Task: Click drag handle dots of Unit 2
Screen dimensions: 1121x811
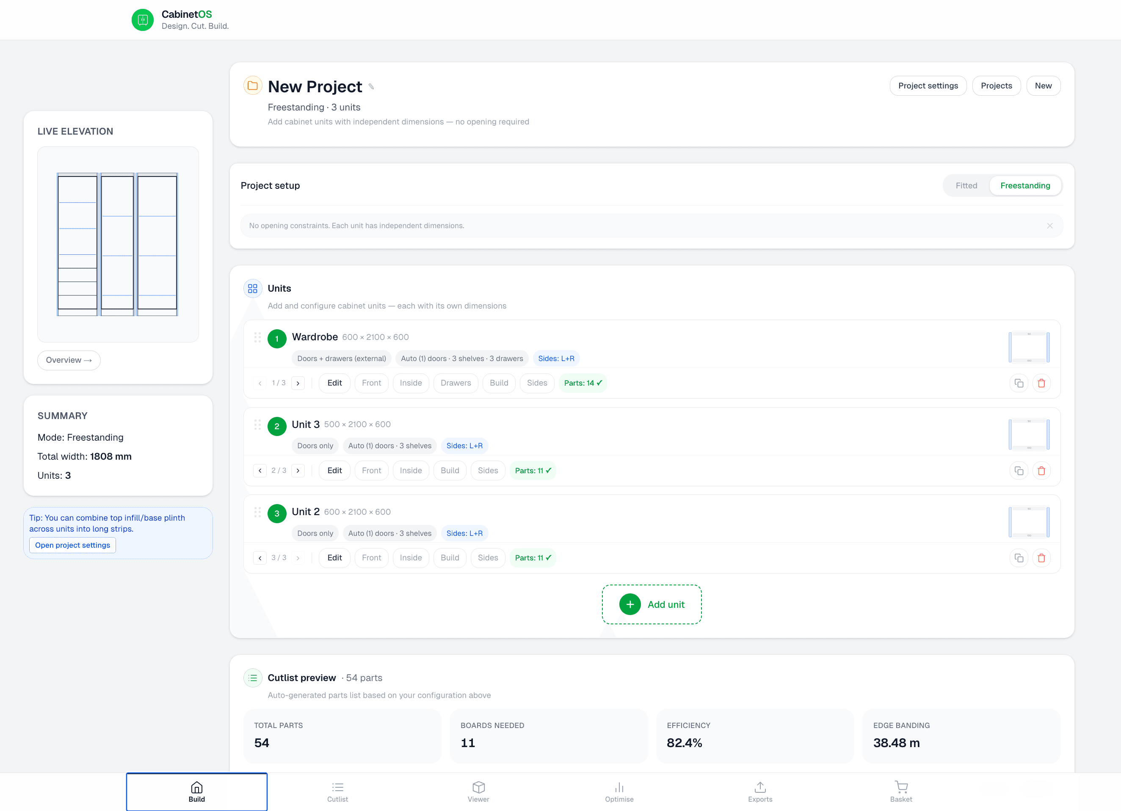Action: (x=257, y=513)
